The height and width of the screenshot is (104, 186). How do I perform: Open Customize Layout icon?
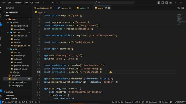[x=171, y=3]
